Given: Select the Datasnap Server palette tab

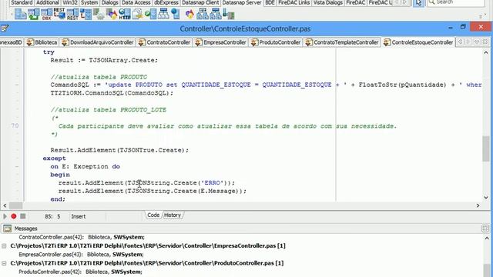Looking at the screenshot, I should coord(241,2).
